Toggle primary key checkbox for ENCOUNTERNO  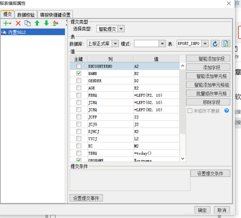[x=79, y=66]
